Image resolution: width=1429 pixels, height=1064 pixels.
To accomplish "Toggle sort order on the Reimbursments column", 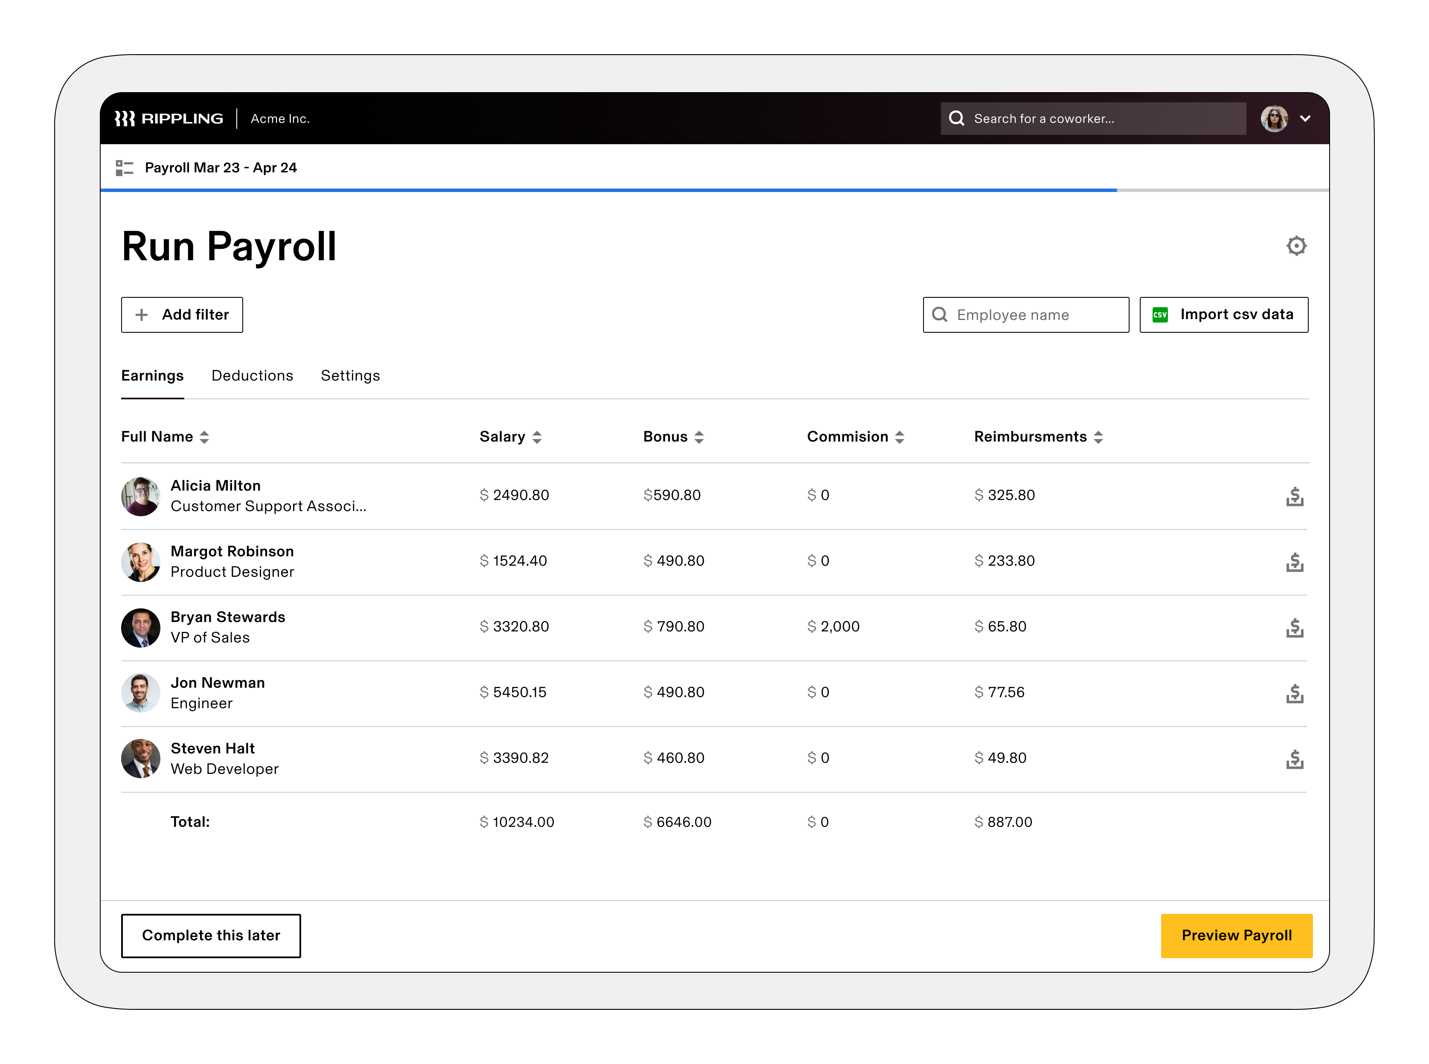I will (1099, 437).
